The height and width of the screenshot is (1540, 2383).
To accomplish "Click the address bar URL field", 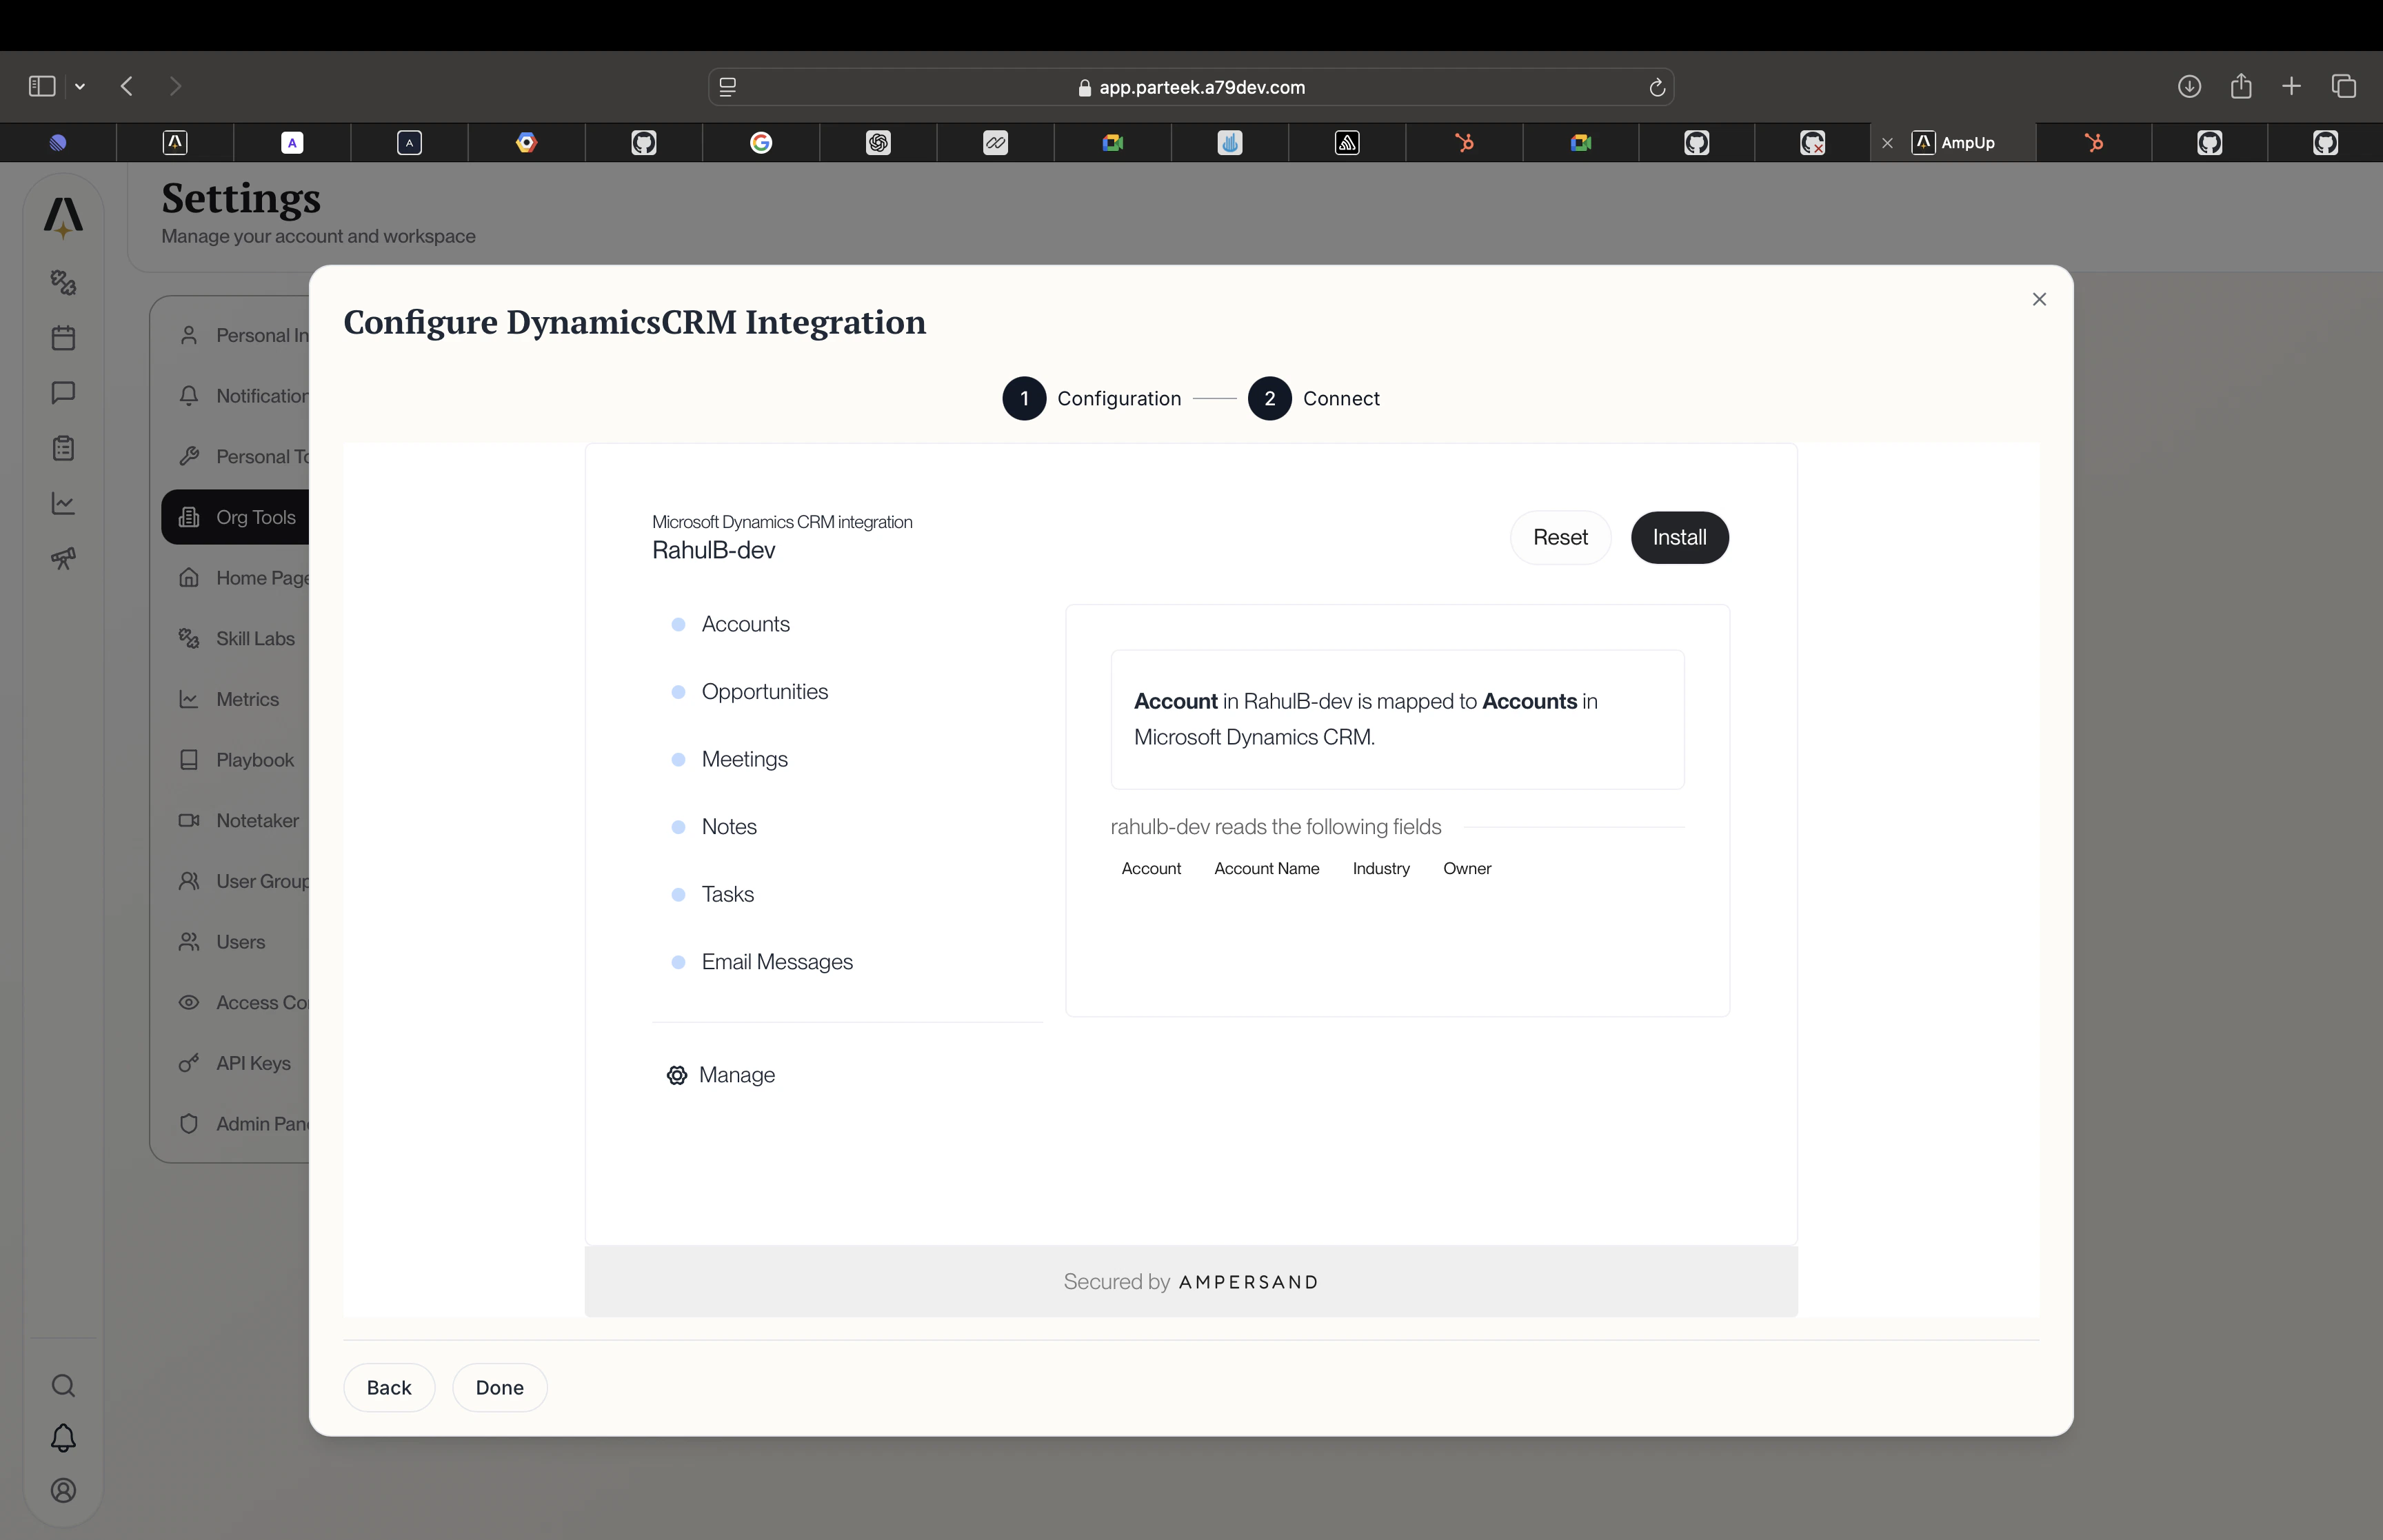I will pyautogui.click(x=1191, y=87).
